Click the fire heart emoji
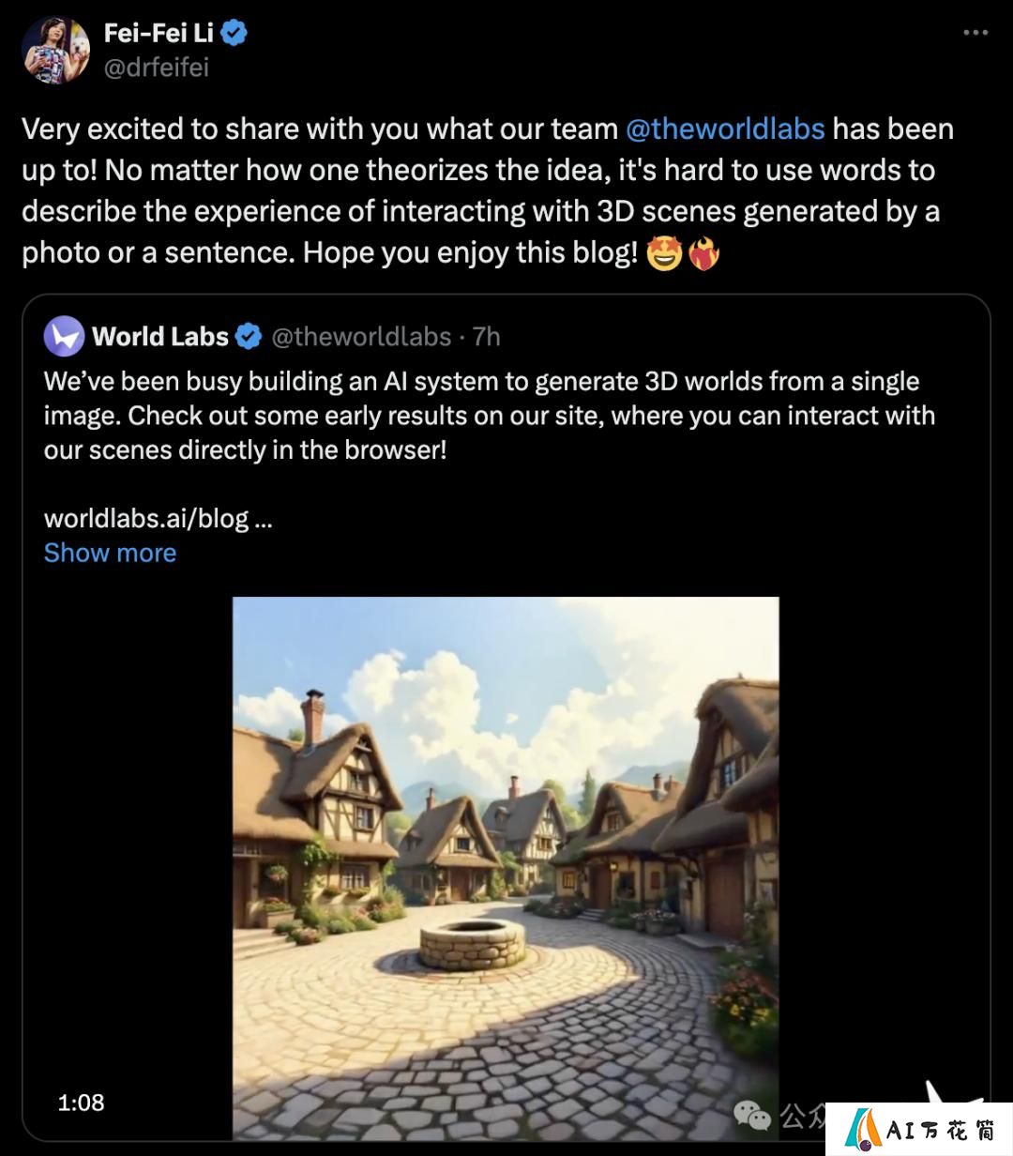1013x1156 pixels. (704, 253)
